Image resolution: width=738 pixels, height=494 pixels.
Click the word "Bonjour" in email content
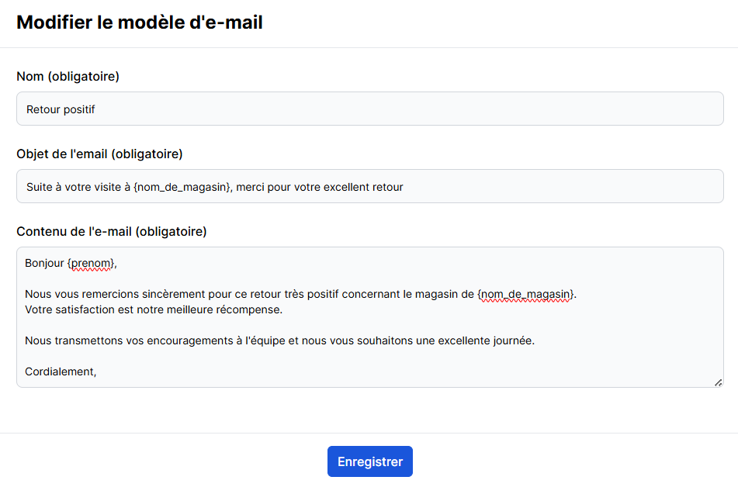(44, 263)
